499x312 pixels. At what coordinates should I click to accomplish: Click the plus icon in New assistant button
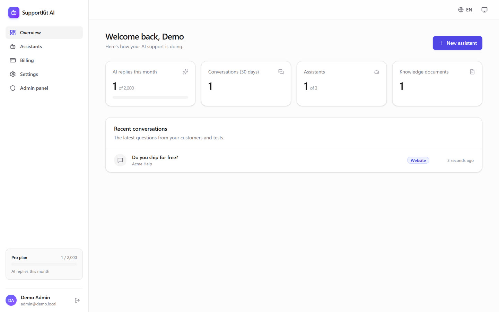point(441,43)
